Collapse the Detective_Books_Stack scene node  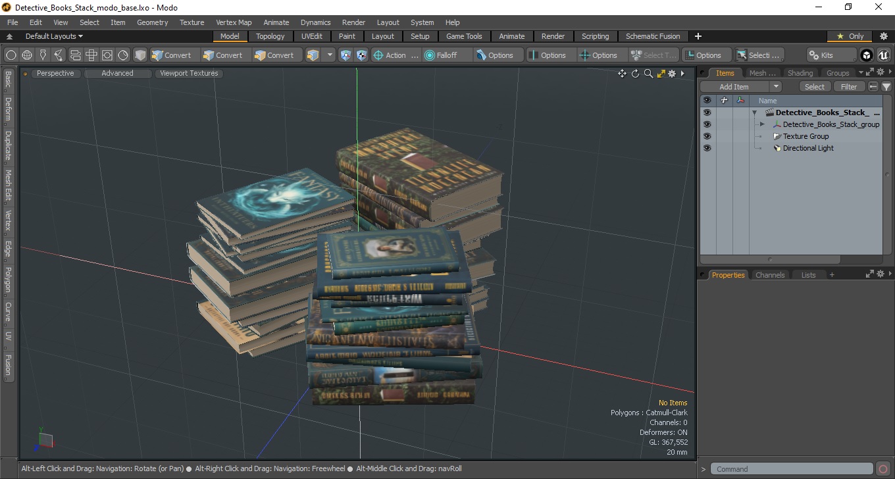754,113
